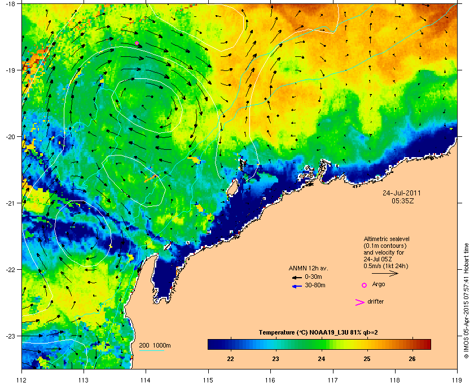
Task: Click the Argo legend label
Action: (379, 284)
